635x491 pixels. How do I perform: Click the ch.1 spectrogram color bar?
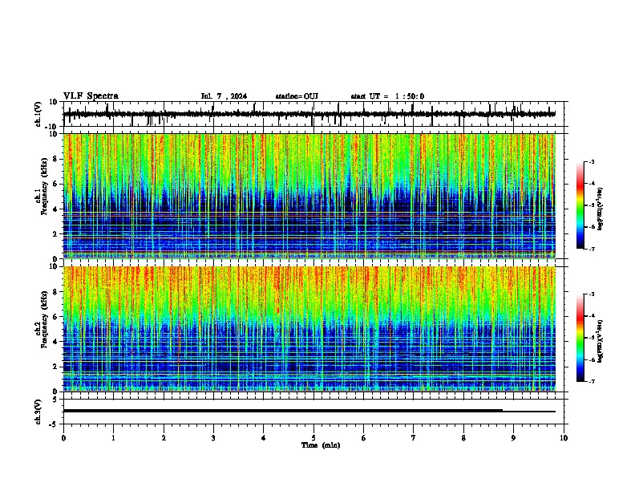pyautogui.click(x=580, y=205)
